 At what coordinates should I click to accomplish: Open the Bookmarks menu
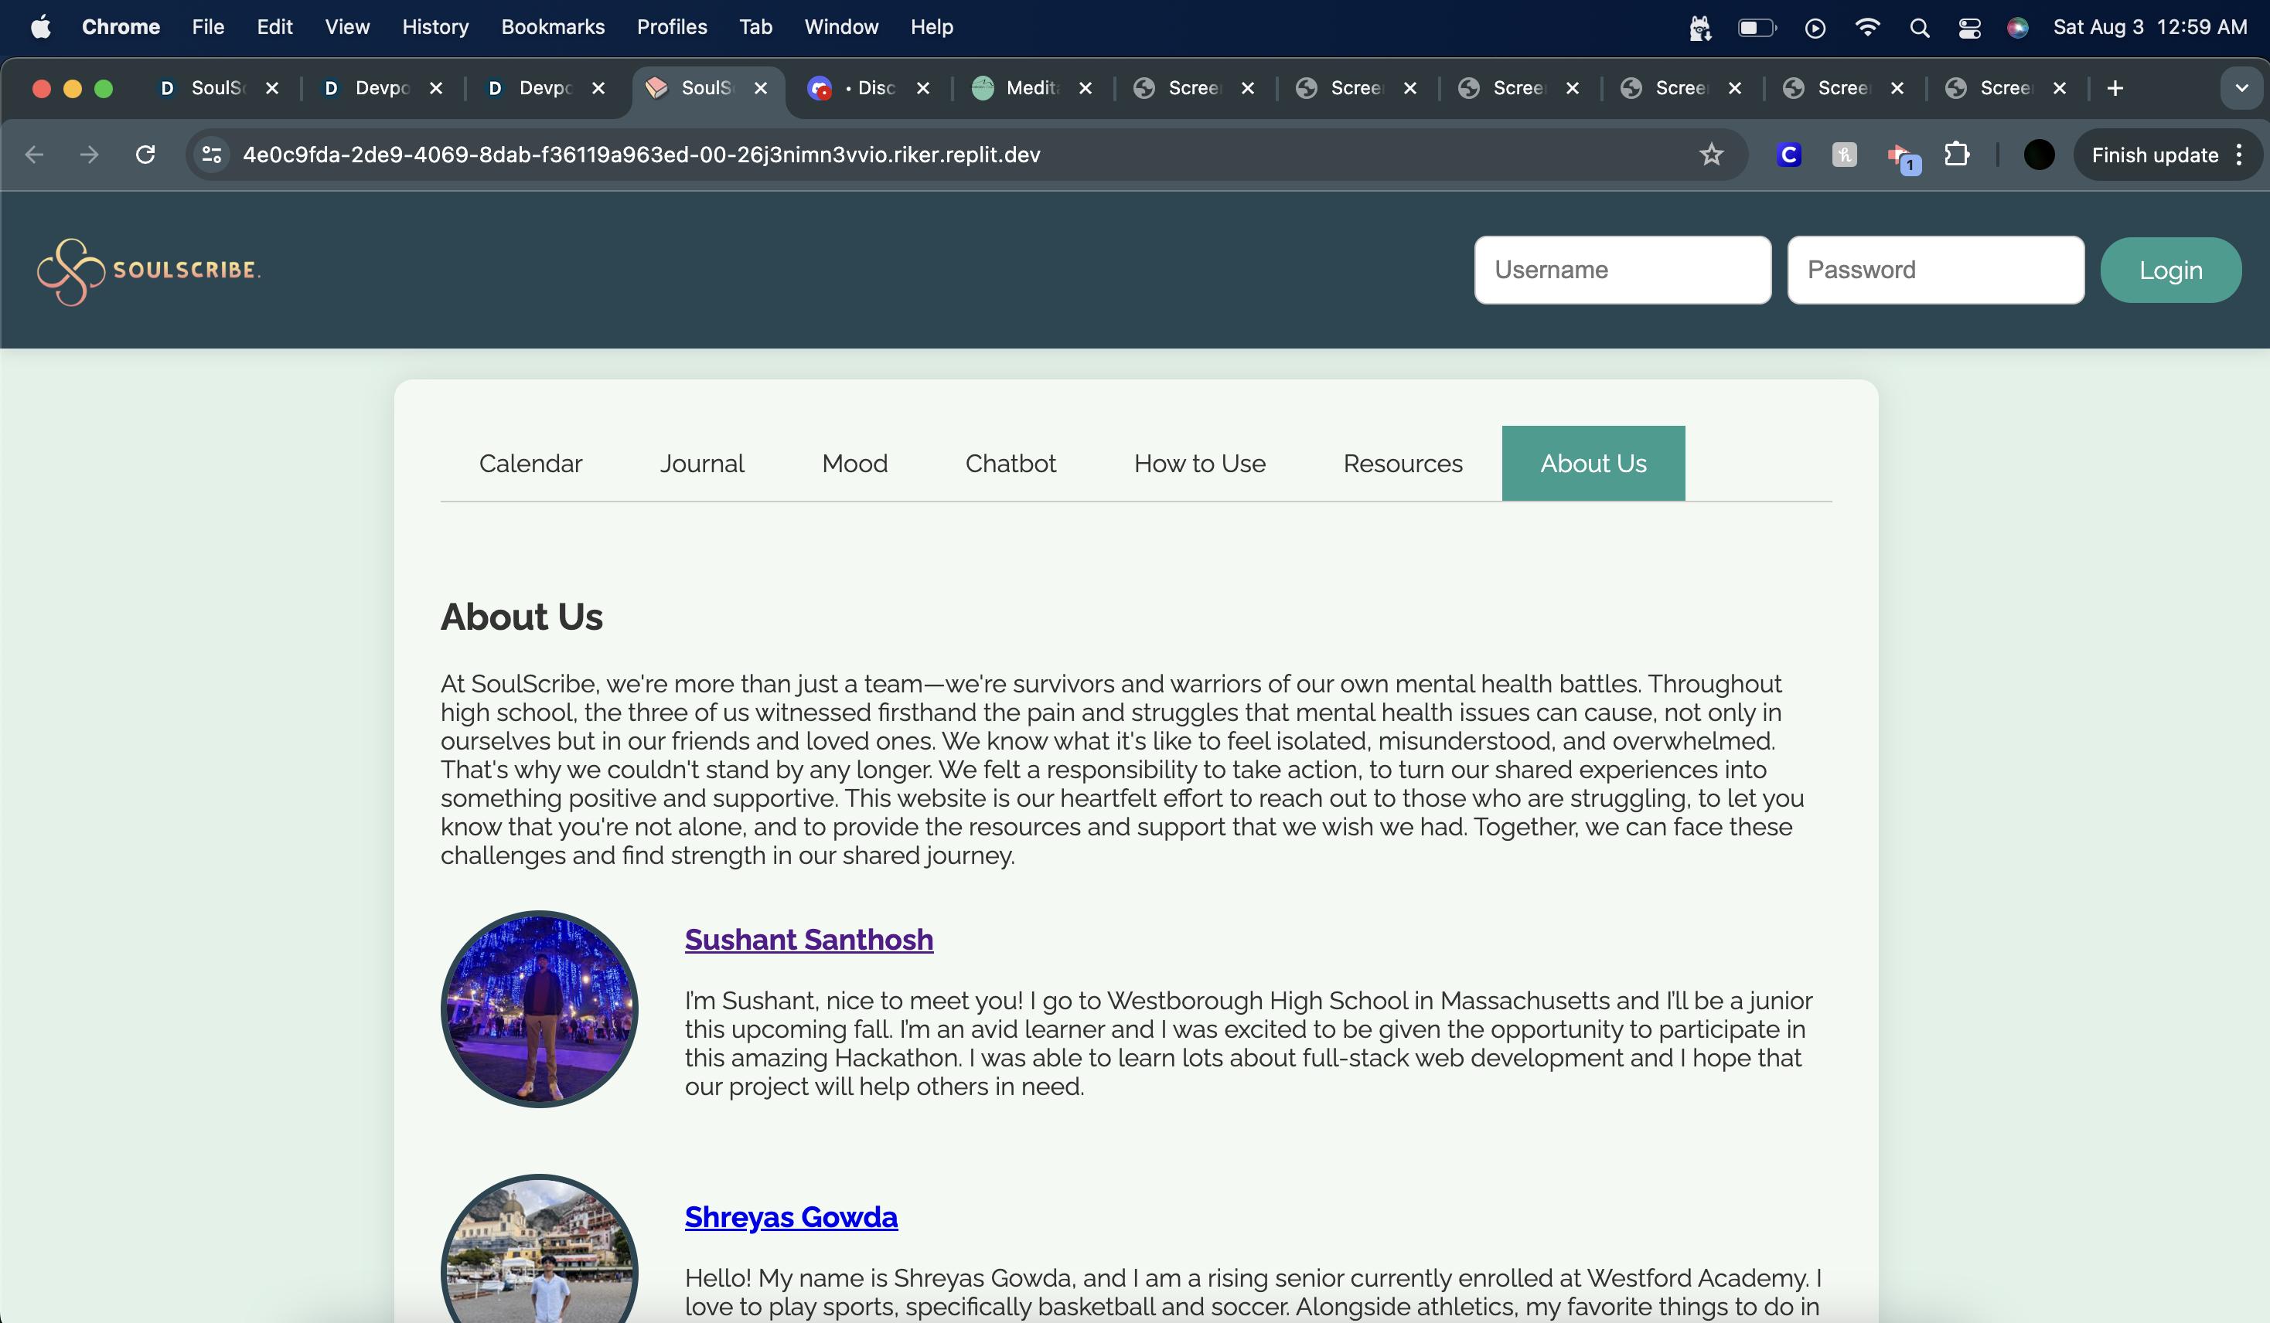(x=552, y=27)
